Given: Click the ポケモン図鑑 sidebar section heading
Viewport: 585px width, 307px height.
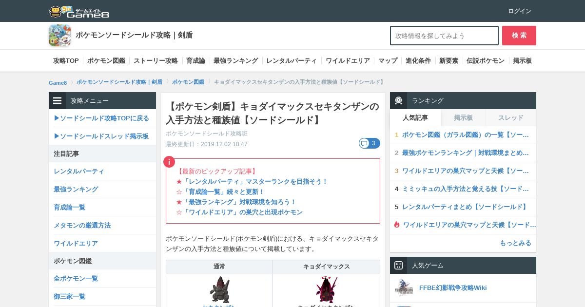Looking at the screenshot, I should 102,261.
